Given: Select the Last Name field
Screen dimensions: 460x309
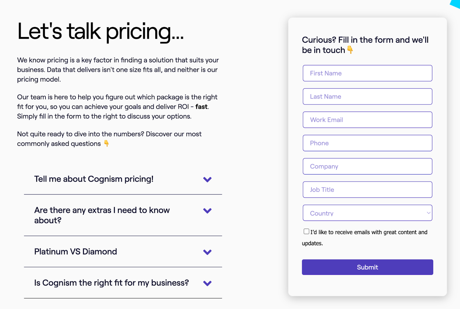Looking at the screenshot, I should (x=367, y=96).
